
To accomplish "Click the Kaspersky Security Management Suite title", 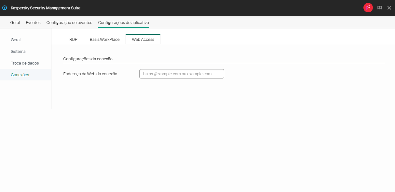I will 46,7.
